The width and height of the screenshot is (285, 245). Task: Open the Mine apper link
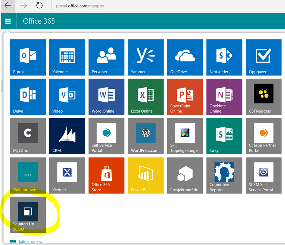26,241
